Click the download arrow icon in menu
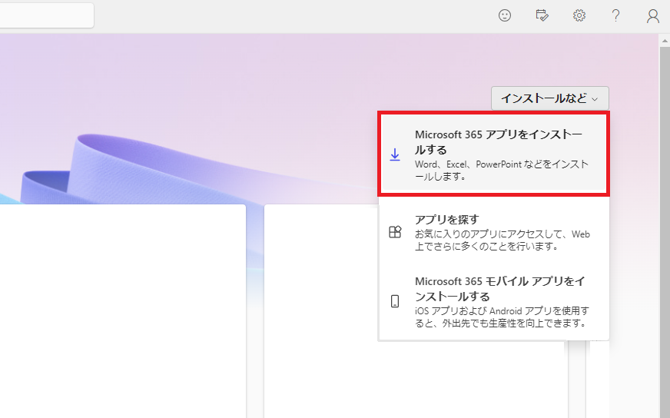Viewport: 670px width, 418px height. [395, 154]
